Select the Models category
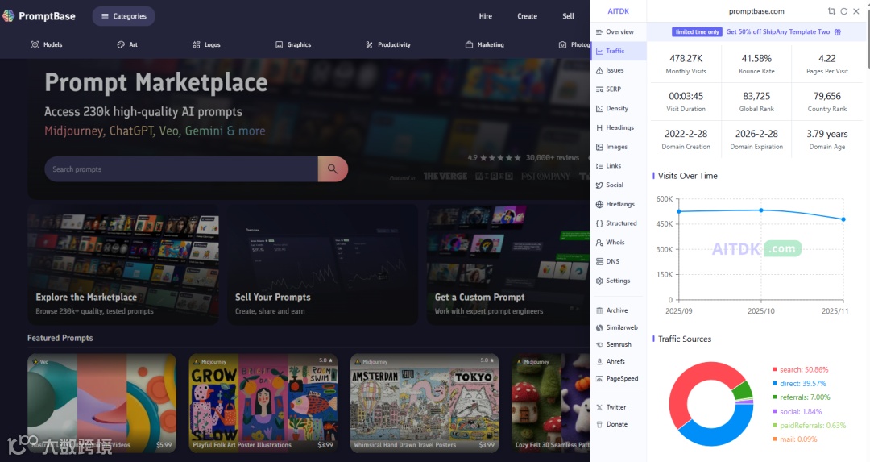 47,44
